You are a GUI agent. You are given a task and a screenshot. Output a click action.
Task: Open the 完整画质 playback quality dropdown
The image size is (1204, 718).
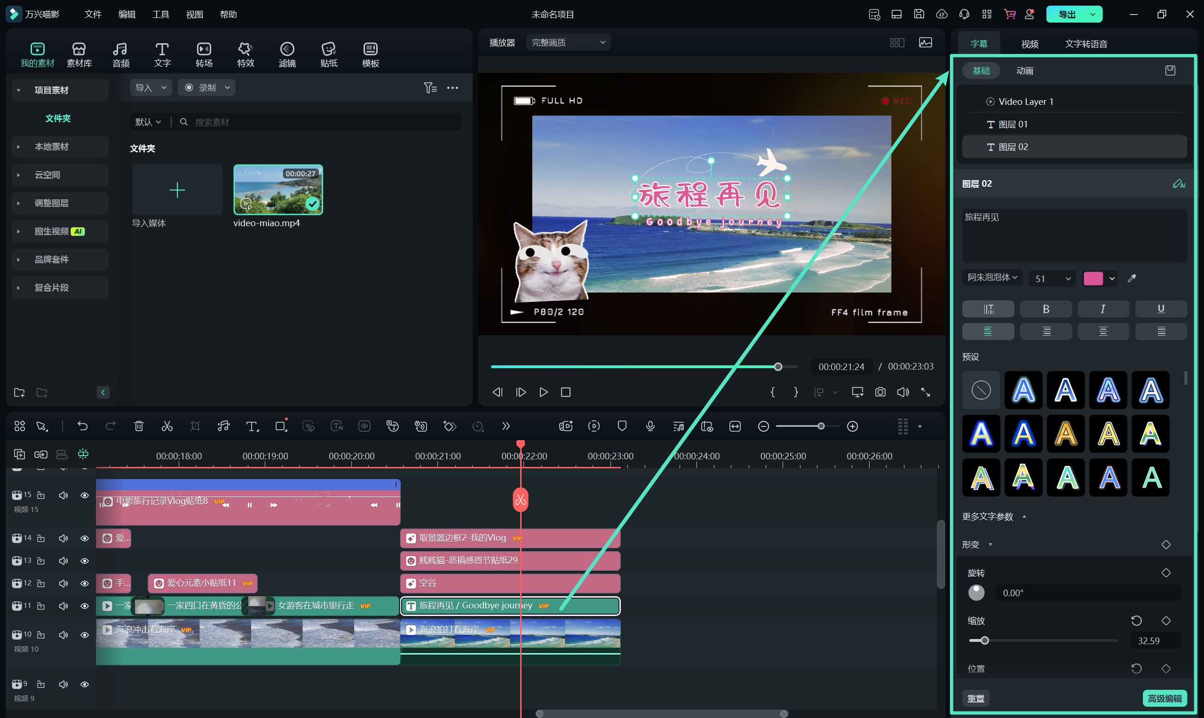568,43
